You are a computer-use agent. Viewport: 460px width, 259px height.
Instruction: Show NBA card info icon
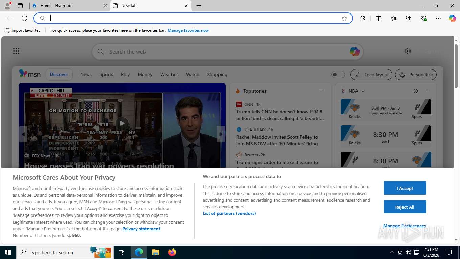(x=416, y=91)
